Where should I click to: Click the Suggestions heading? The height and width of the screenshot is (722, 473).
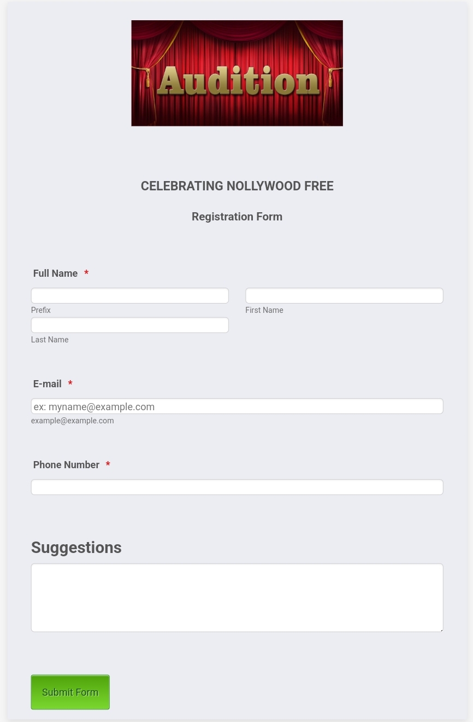[76, 548]
